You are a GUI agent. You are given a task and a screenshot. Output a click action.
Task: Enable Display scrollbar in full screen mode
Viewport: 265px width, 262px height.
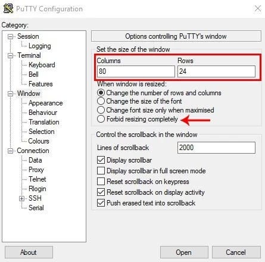coord(101,171)
